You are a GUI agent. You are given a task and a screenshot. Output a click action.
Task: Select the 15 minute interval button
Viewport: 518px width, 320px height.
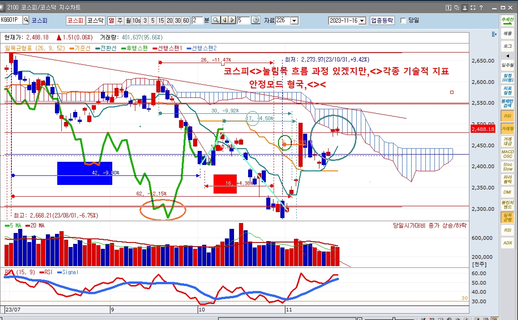tap(161, 20)
